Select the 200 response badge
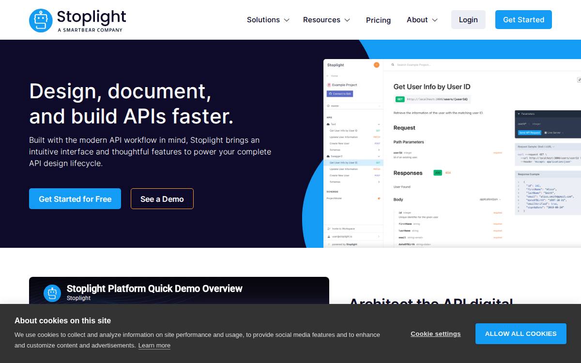Screen dimensions: 581x363 pyautogui.click(x=438, y=173)
